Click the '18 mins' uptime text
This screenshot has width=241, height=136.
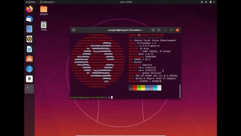coord(144,49)
